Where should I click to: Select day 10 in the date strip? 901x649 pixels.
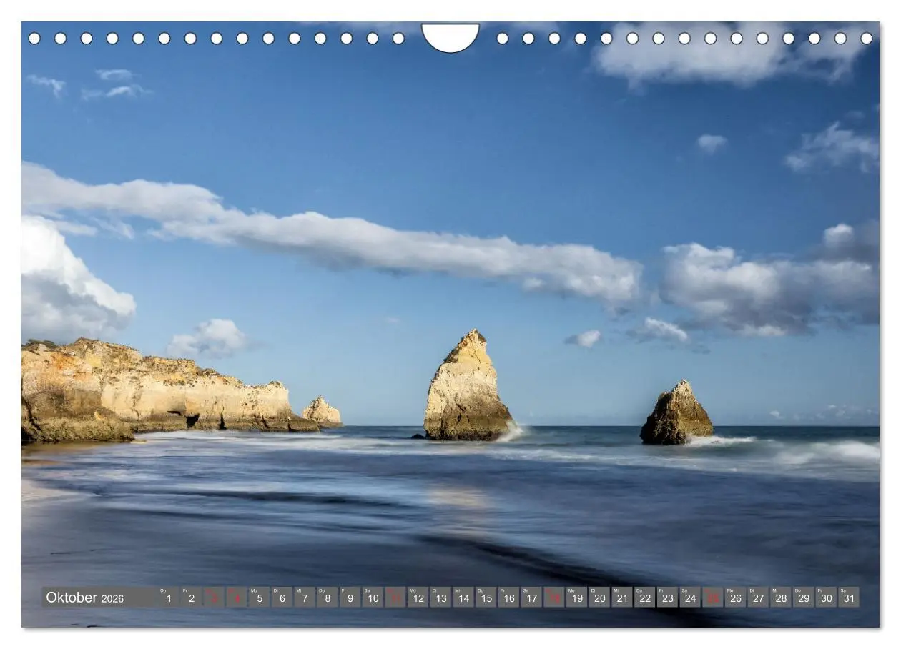(373, 598)
